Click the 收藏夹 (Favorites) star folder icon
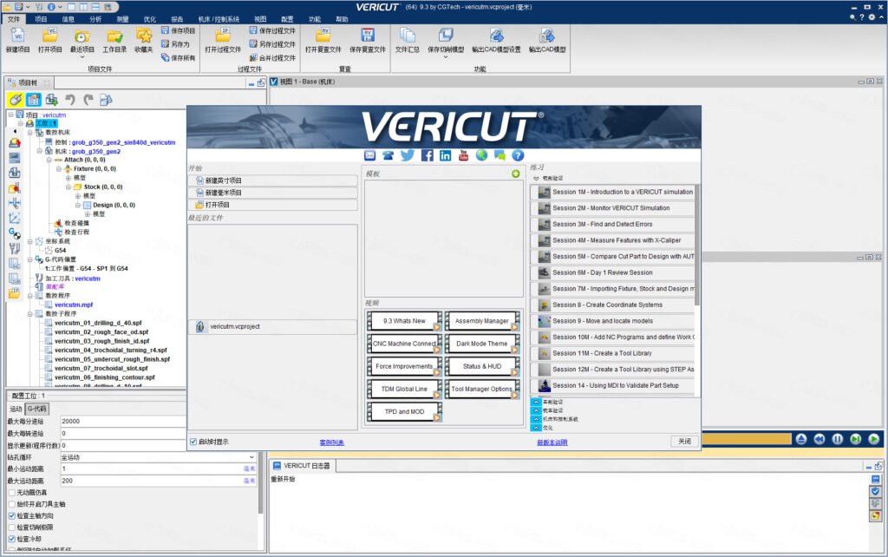Viewport: 888px width, 557px height. coord(144,36)
